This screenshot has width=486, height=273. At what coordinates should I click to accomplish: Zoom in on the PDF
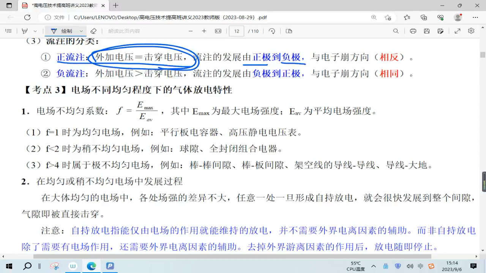click(204, 31)
